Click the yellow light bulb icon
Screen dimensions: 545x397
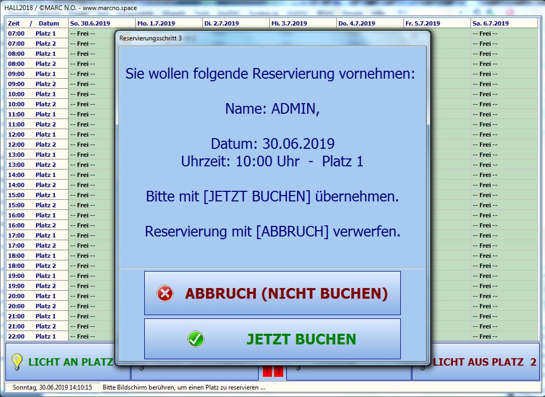(17, 362)
